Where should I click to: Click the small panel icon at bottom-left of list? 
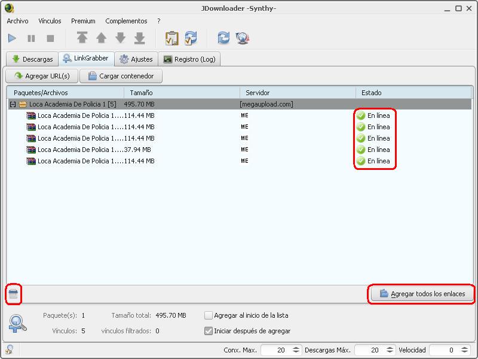click(13, 294)
